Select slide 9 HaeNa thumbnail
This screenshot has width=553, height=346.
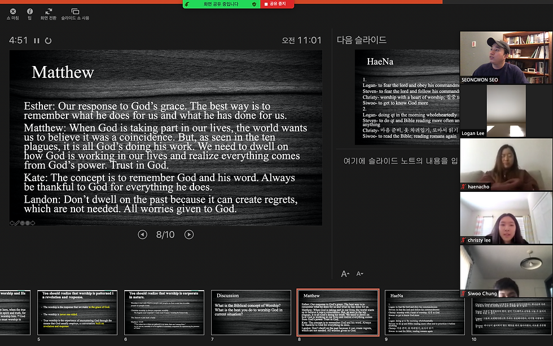tap(424, 313)
